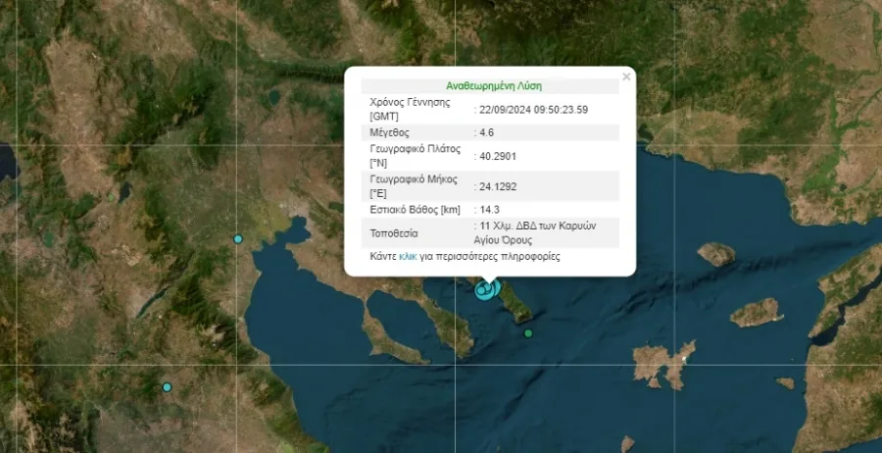Select the green earthquake marker south of Athos
Screen dimensions: 882x453
coord(528,334)
